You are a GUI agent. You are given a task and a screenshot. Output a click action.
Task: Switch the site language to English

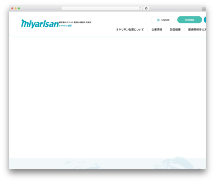point(163,20)
